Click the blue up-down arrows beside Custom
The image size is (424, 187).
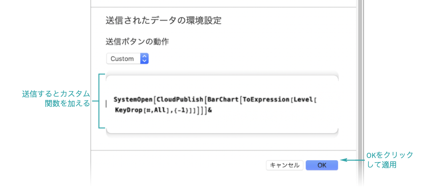pyautogui.click(x=144, y=58)
